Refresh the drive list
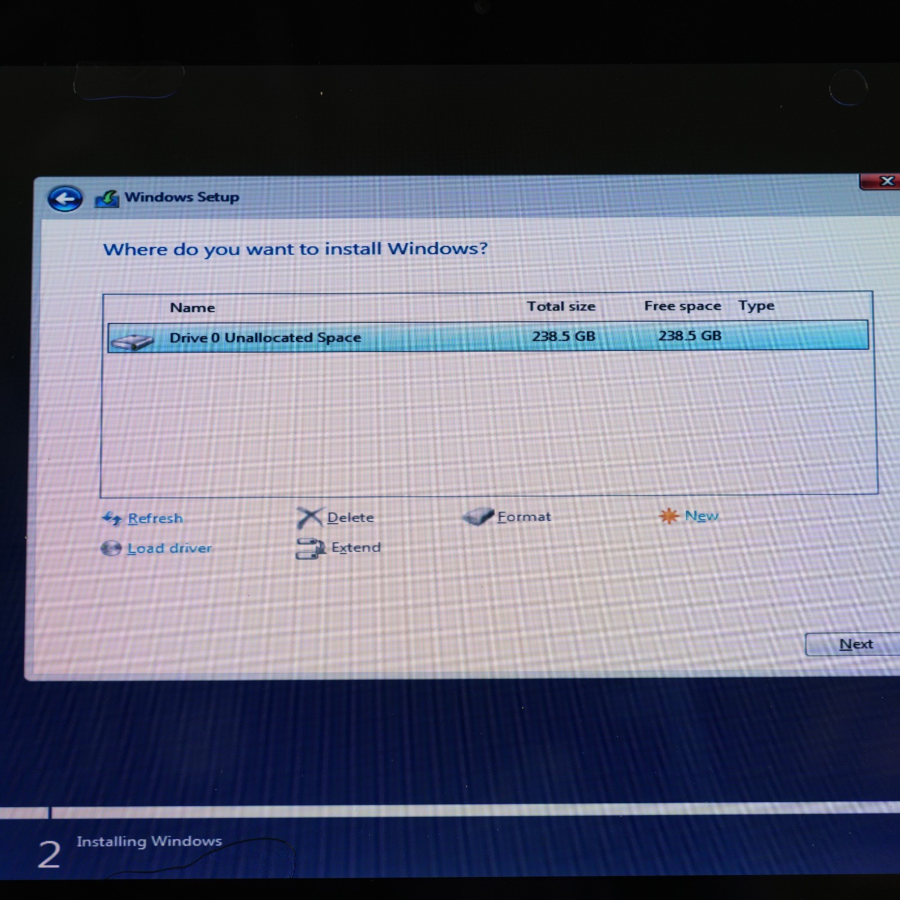This screenshot has height=900, width=900. (x=155, y=518)
